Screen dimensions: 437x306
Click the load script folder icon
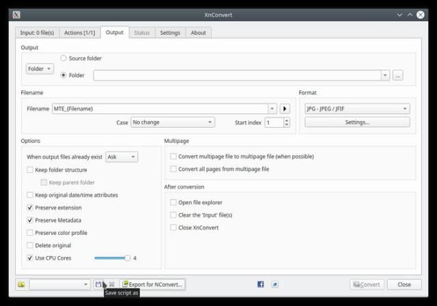point(21,284)
